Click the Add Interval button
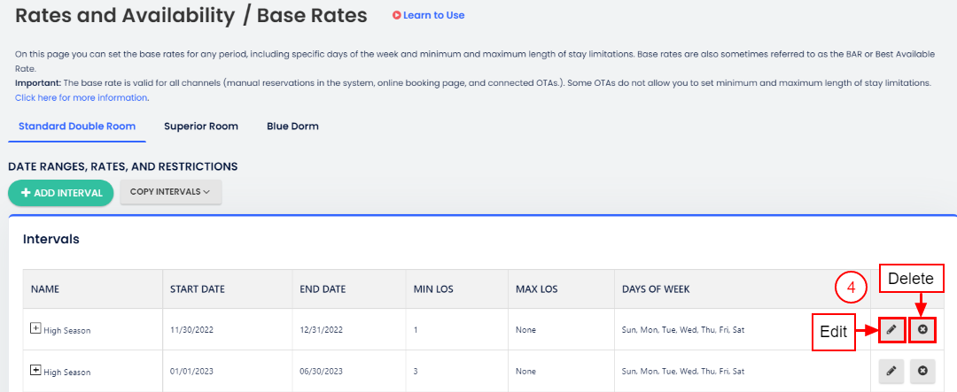957x392 pixels. (x=60, y=192)
